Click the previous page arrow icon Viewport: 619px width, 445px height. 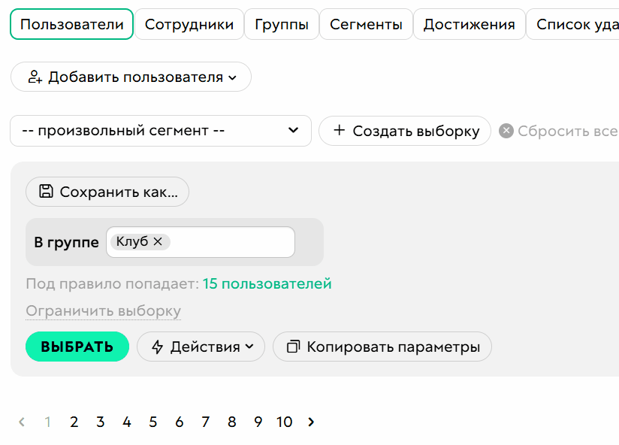(22, 422)
